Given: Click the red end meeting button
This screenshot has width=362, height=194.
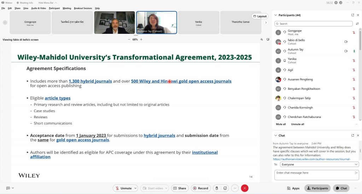Looking at the screenshot, I should click(245, 188).
